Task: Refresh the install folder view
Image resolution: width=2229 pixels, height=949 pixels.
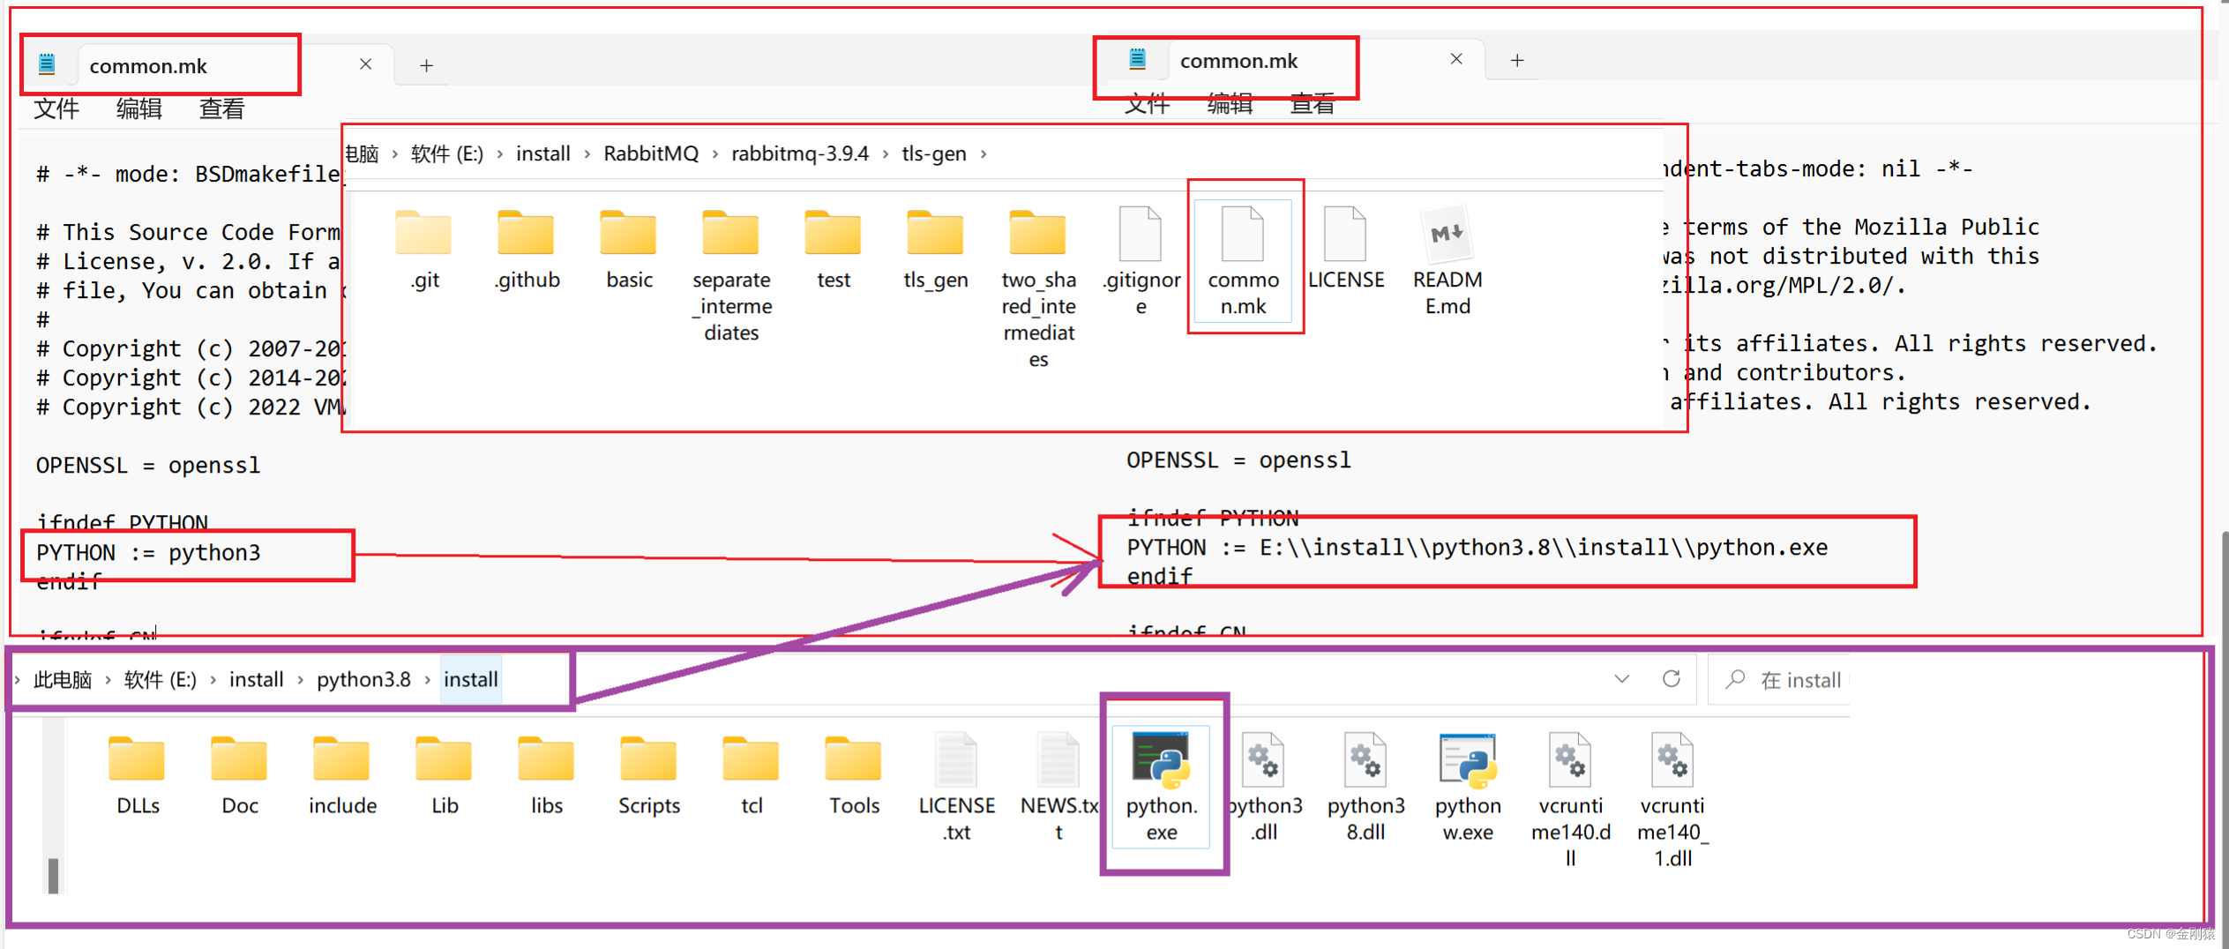Action: pos(1671,679)
